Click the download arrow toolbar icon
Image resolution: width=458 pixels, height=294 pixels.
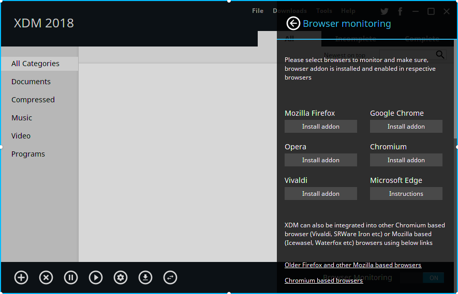(145, 277)
